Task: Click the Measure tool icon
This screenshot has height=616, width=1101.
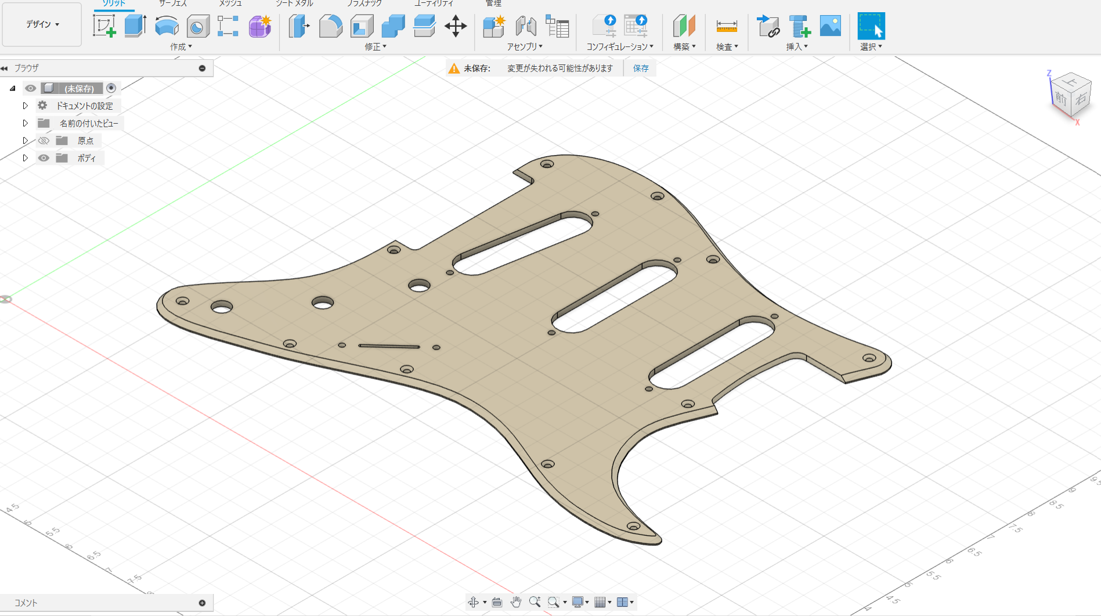Action: coord(726,26)
